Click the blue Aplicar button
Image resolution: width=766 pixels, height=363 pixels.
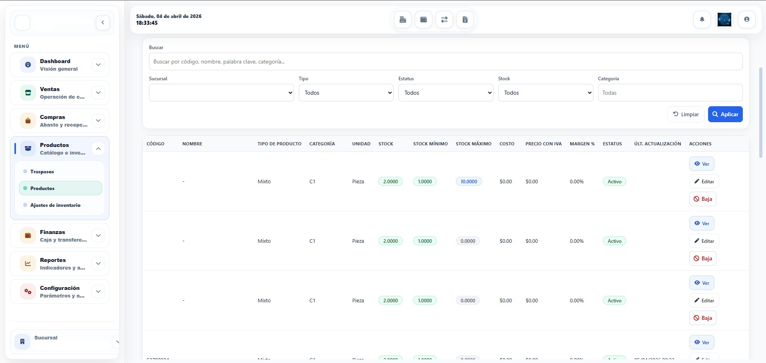[x=725, y=114]
